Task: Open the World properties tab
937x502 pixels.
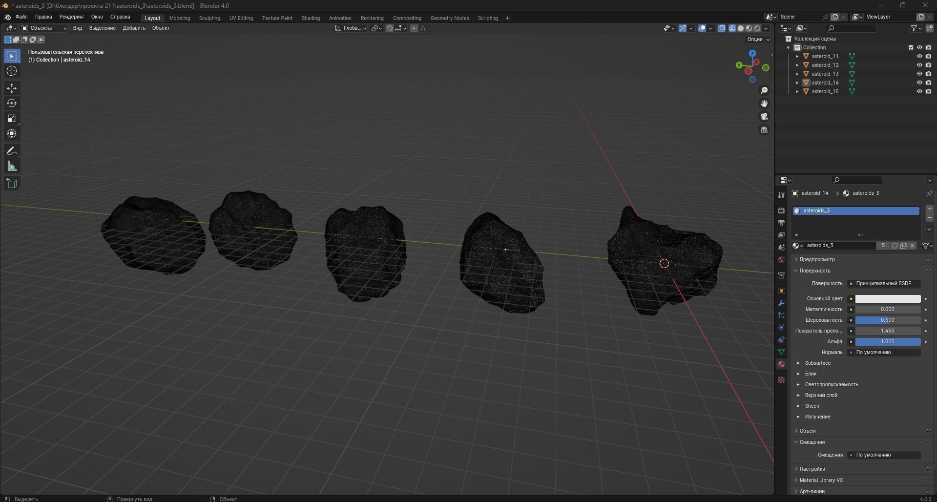Action: coord(781,260)
